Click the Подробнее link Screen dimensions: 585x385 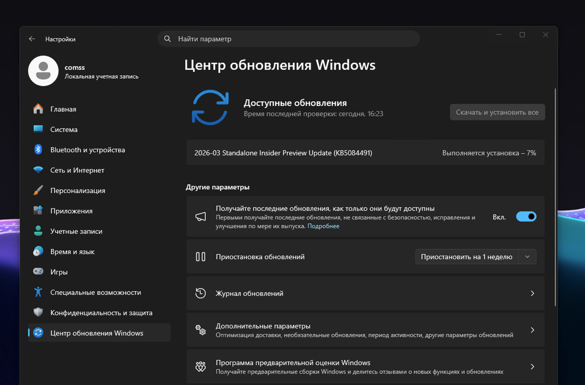click(323, 226)
